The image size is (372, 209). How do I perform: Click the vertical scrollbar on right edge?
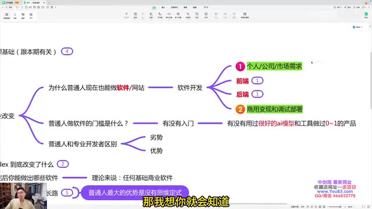point(371,81)
